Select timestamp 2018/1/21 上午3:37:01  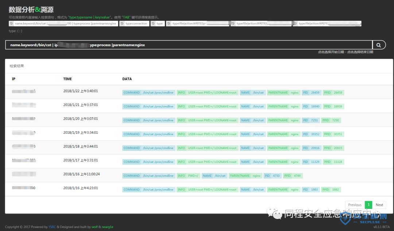pyautogui.click(x=81, y=105)
